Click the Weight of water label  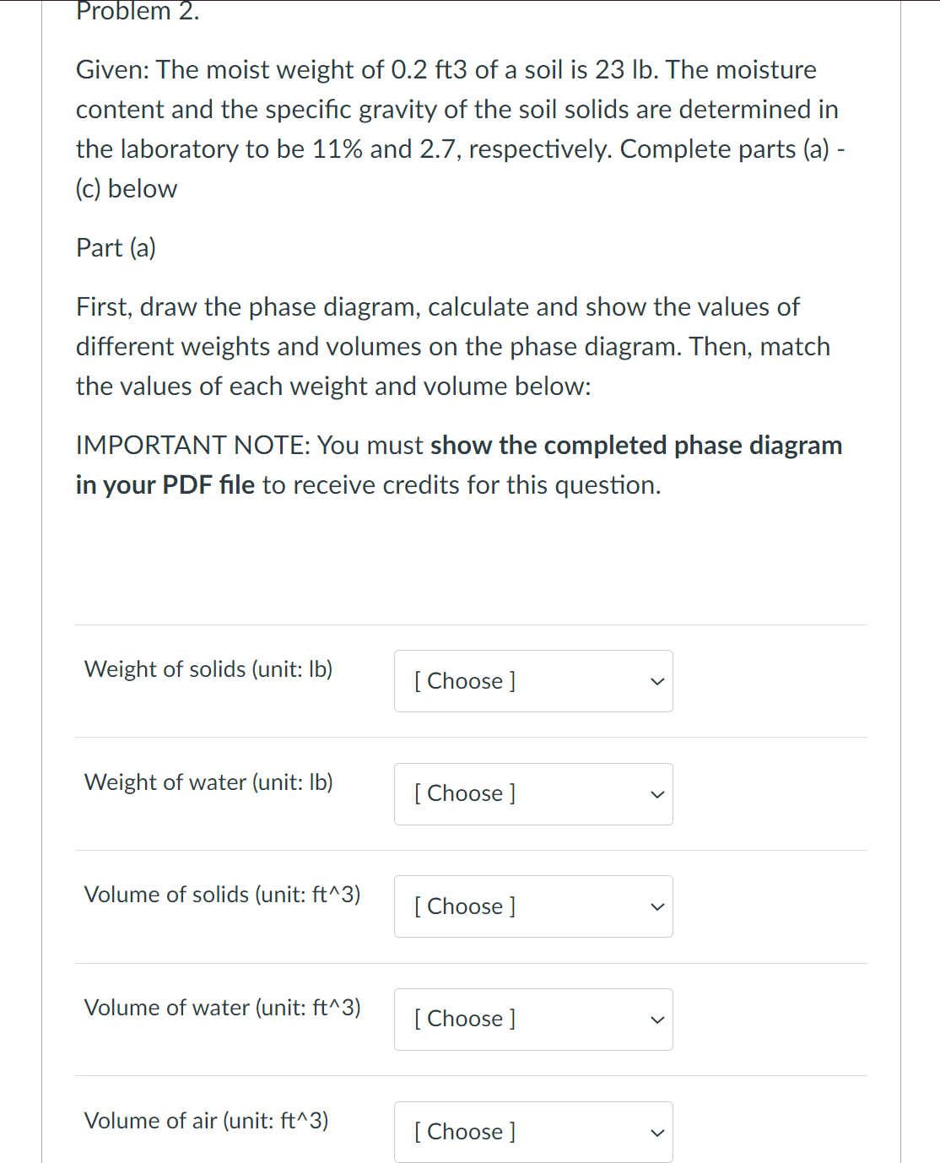(x=208, y=782)
